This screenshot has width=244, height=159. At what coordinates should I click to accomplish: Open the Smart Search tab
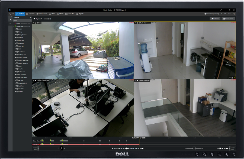[42, 14]
